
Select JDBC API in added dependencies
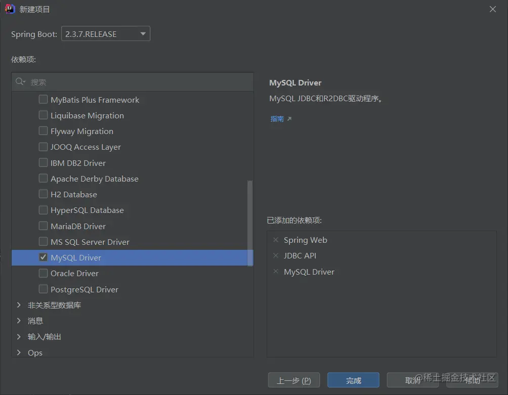[300, 256]
